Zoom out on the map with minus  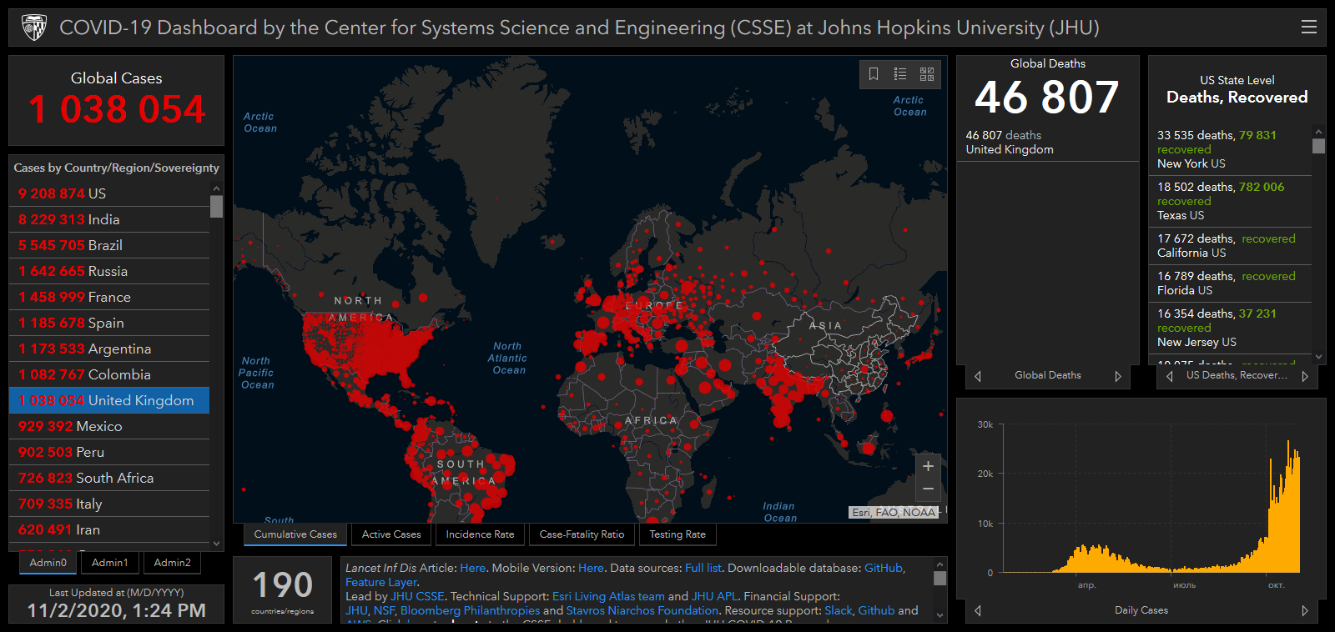(x=928, y=489)
